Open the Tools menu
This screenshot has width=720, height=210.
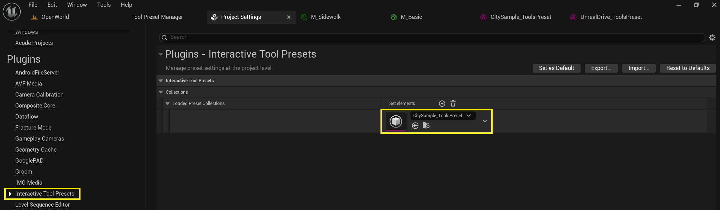(x=104, y=5)
